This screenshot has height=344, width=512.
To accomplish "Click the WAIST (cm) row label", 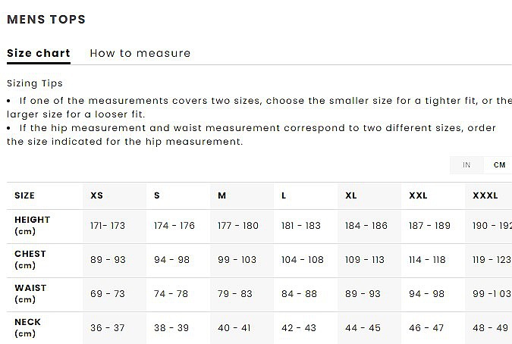I will tap(30, 294).
